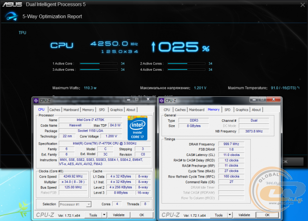Click the Maximum Temperature 91.0 value
308x221 pixels.
point(285,88)
